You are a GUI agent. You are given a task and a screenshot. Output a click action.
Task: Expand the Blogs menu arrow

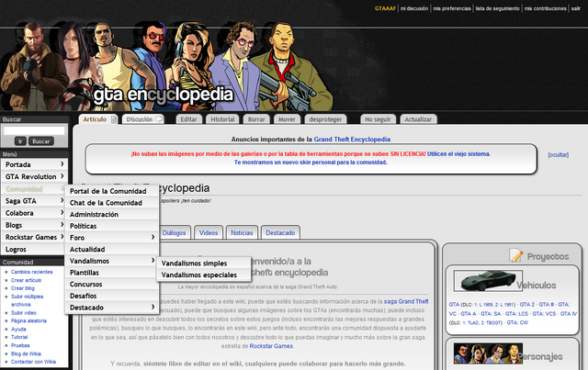click(x=62, y=225)
